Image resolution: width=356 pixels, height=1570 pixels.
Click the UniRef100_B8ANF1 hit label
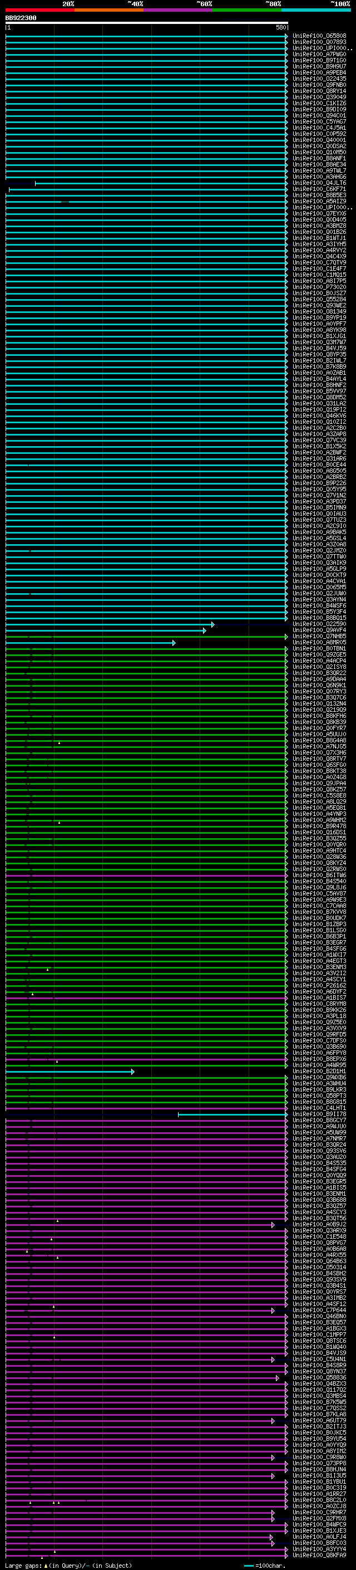[x=319, y=159]
